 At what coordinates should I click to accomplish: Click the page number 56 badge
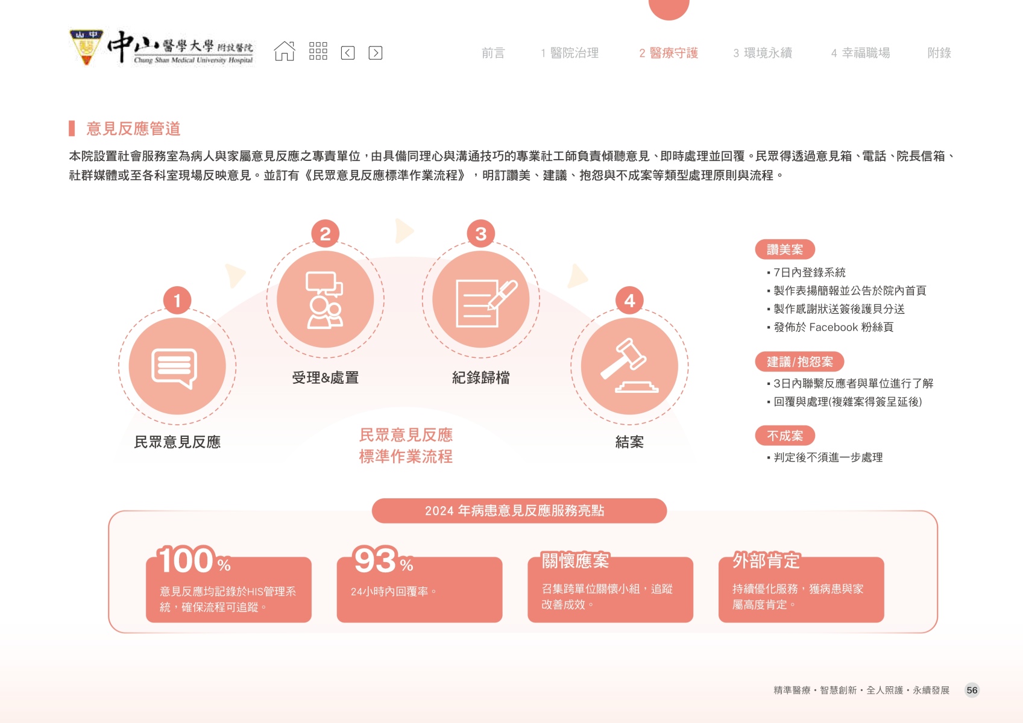click(972, 690)
